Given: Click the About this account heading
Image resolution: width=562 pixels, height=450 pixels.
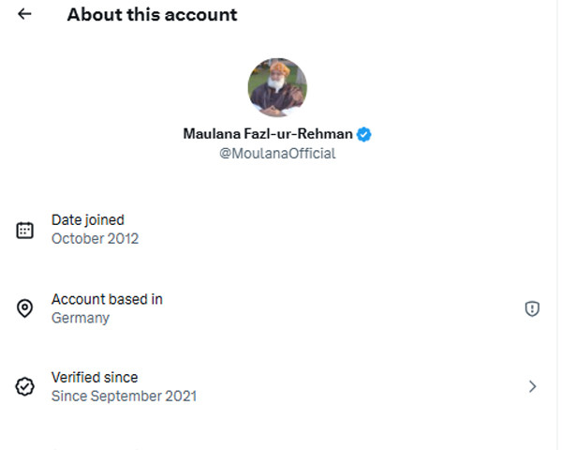Looking at the screenshot, I should (x=152, y=15).
